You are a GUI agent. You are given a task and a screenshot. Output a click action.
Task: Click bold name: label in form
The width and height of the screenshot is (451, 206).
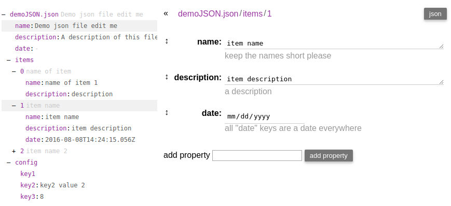209,42
